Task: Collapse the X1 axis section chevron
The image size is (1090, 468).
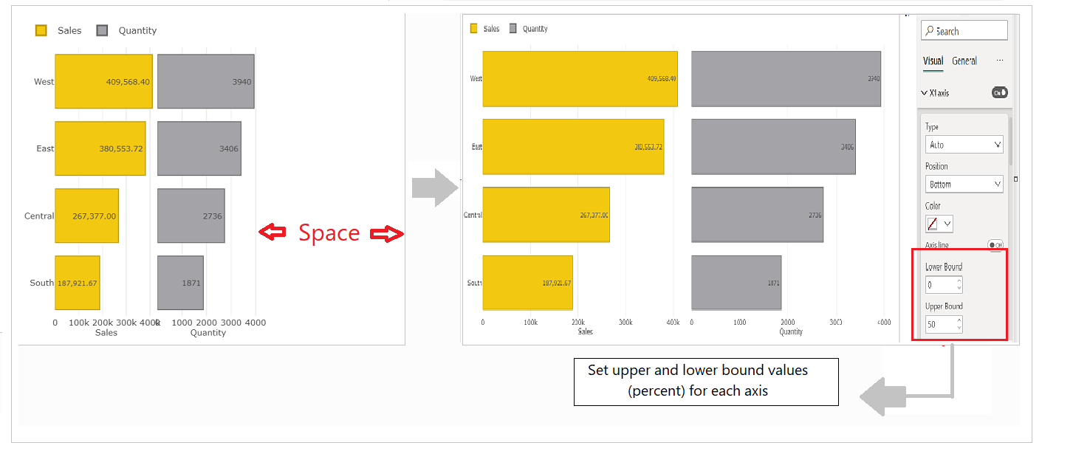Action: click(925, 93)
